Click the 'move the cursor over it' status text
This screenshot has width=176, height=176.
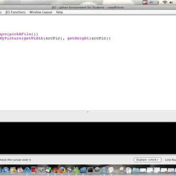coord(15,160)
